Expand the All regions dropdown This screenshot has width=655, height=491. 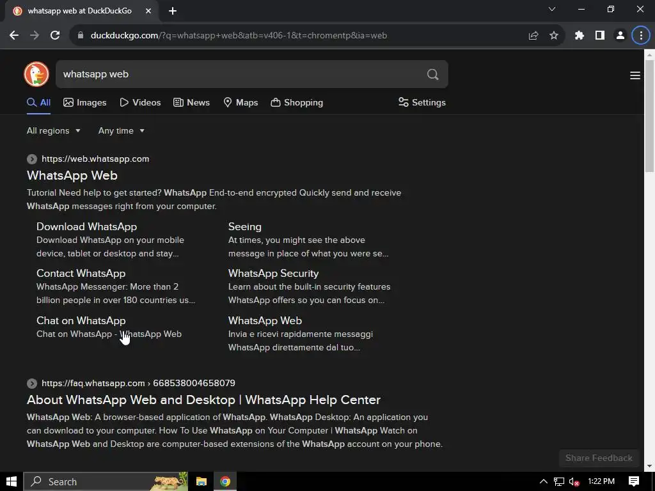(x=54, y=130)
